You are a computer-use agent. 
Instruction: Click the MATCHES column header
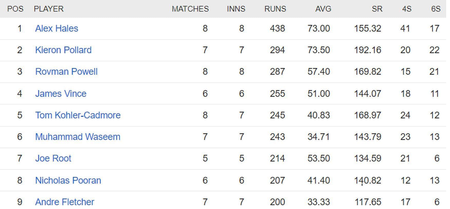point(190,9)
